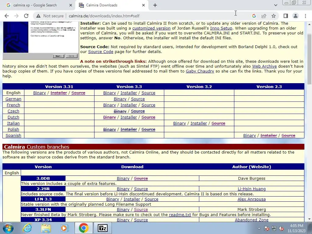Download the 3.3LFN Binary
The image size is (312, 234).
coord(123,210)
